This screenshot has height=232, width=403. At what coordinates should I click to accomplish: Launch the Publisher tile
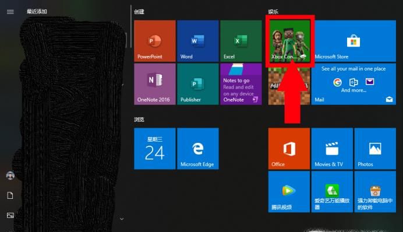198,84
